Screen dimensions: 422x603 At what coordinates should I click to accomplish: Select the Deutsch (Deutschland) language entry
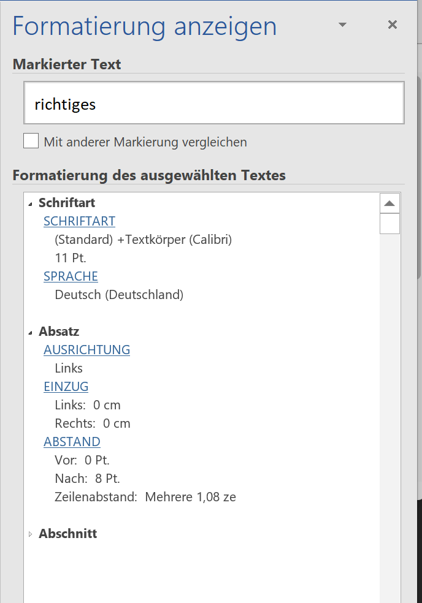[x=119, y=295]
